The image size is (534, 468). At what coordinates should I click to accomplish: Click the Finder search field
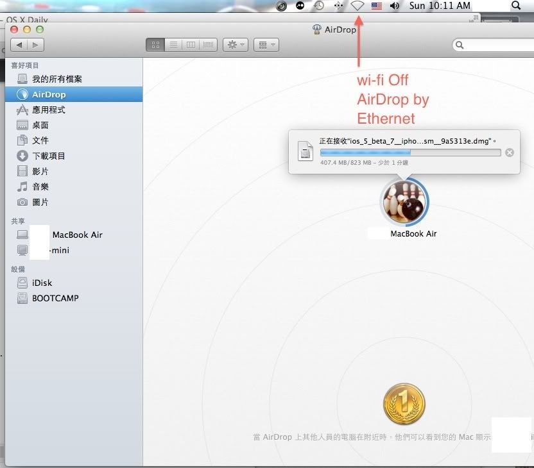493,45
